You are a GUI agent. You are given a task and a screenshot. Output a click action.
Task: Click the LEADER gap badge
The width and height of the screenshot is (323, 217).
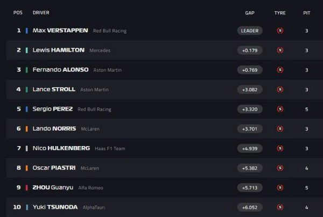click(250, 31)
